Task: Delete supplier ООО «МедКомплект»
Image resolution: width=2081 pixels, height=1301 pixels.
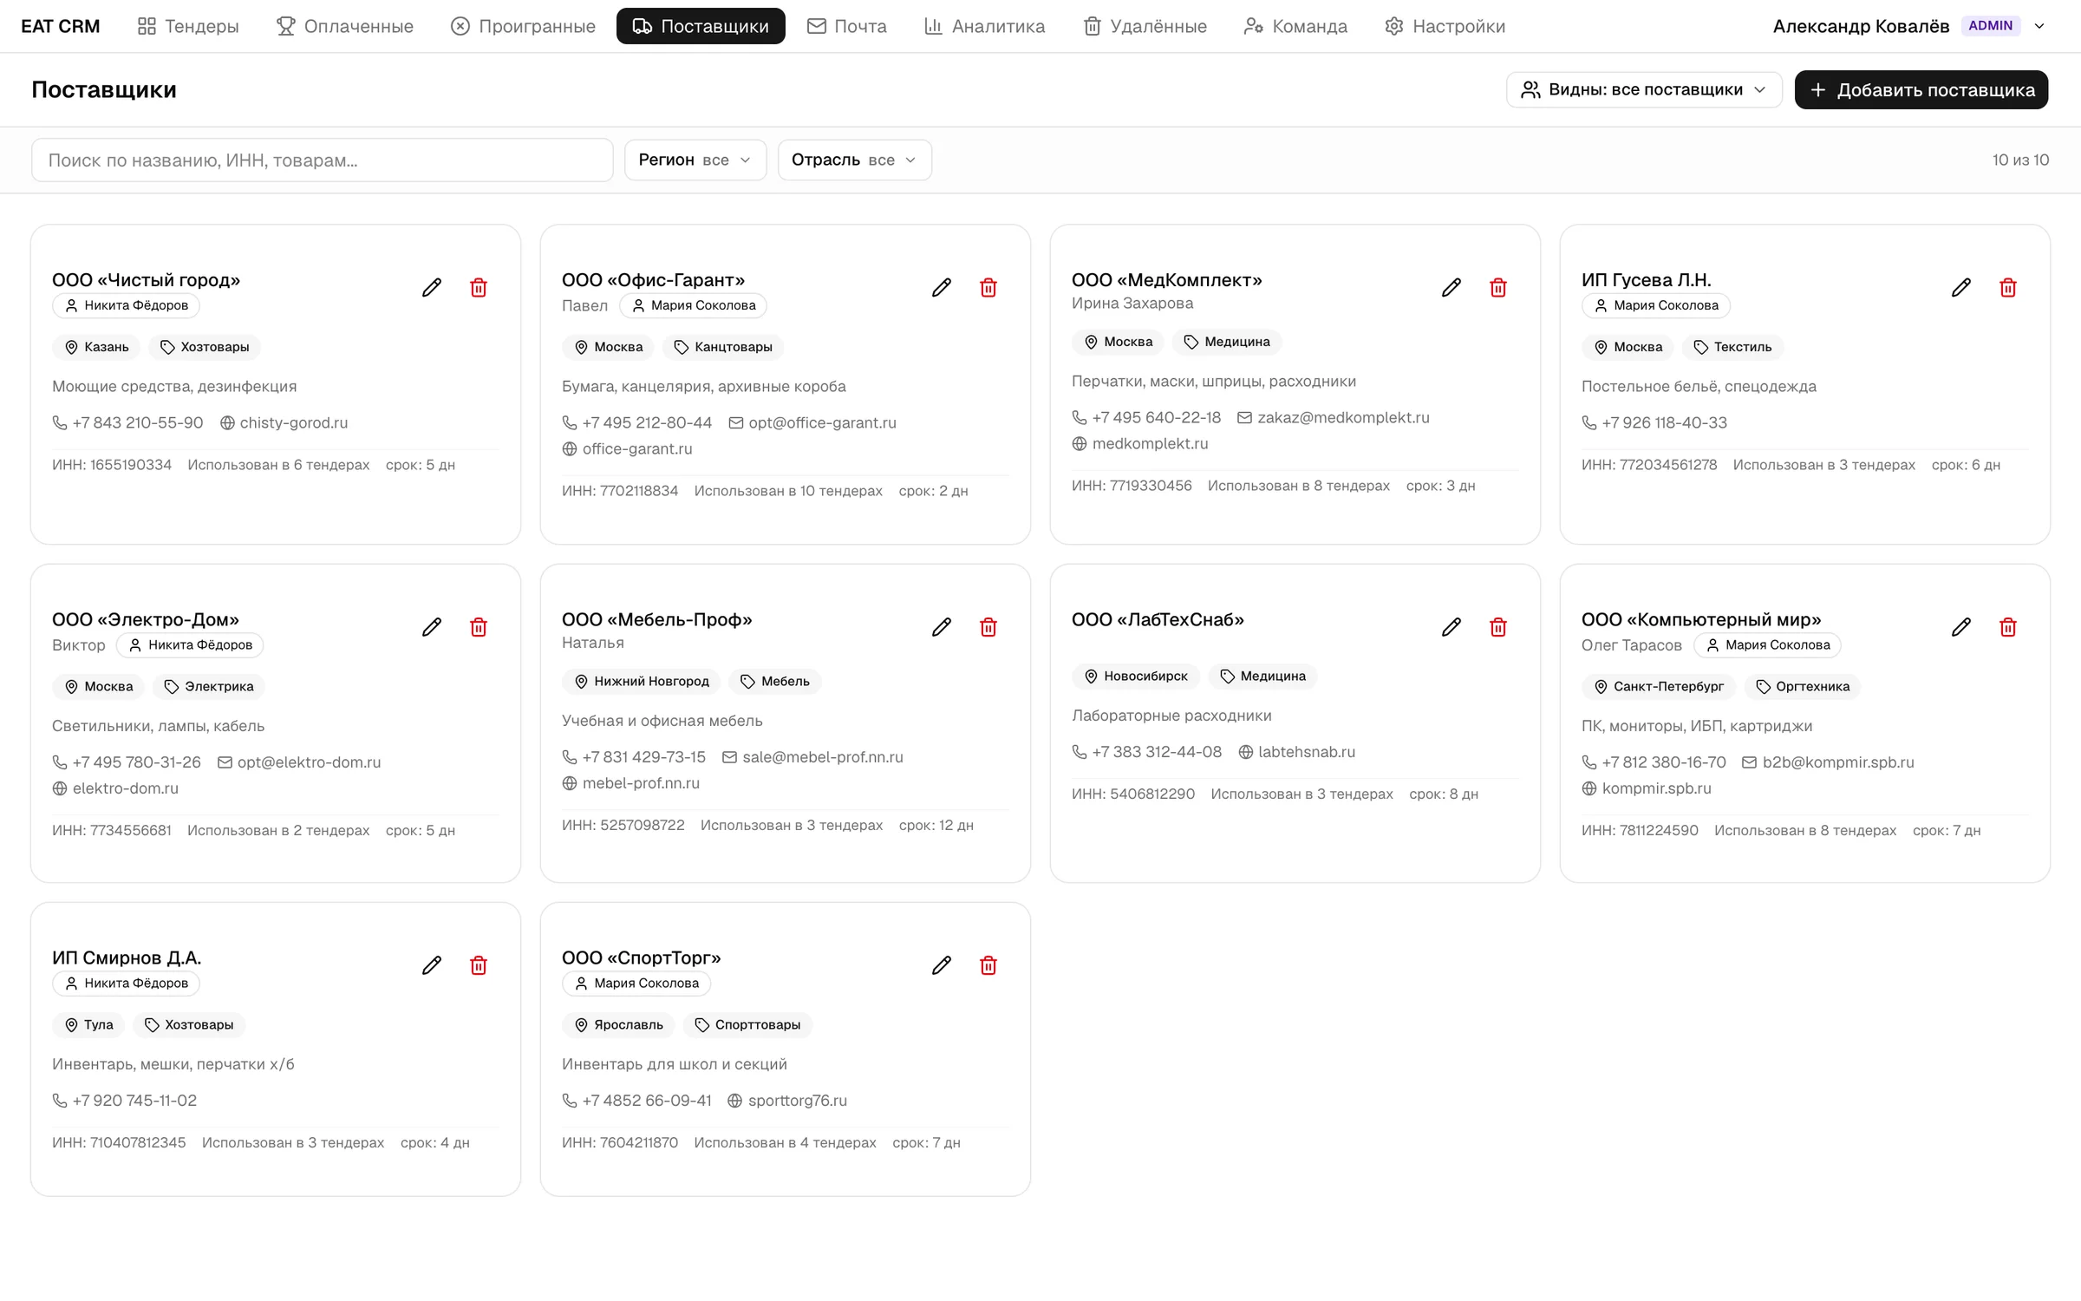Action: tap(1498, 288)
